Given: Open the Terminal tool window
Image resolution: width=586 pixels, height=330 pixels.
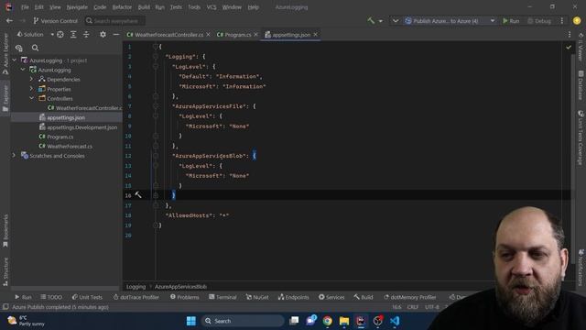Looking at the screenshot, I should pyautogui.click(x=222, y=297).
